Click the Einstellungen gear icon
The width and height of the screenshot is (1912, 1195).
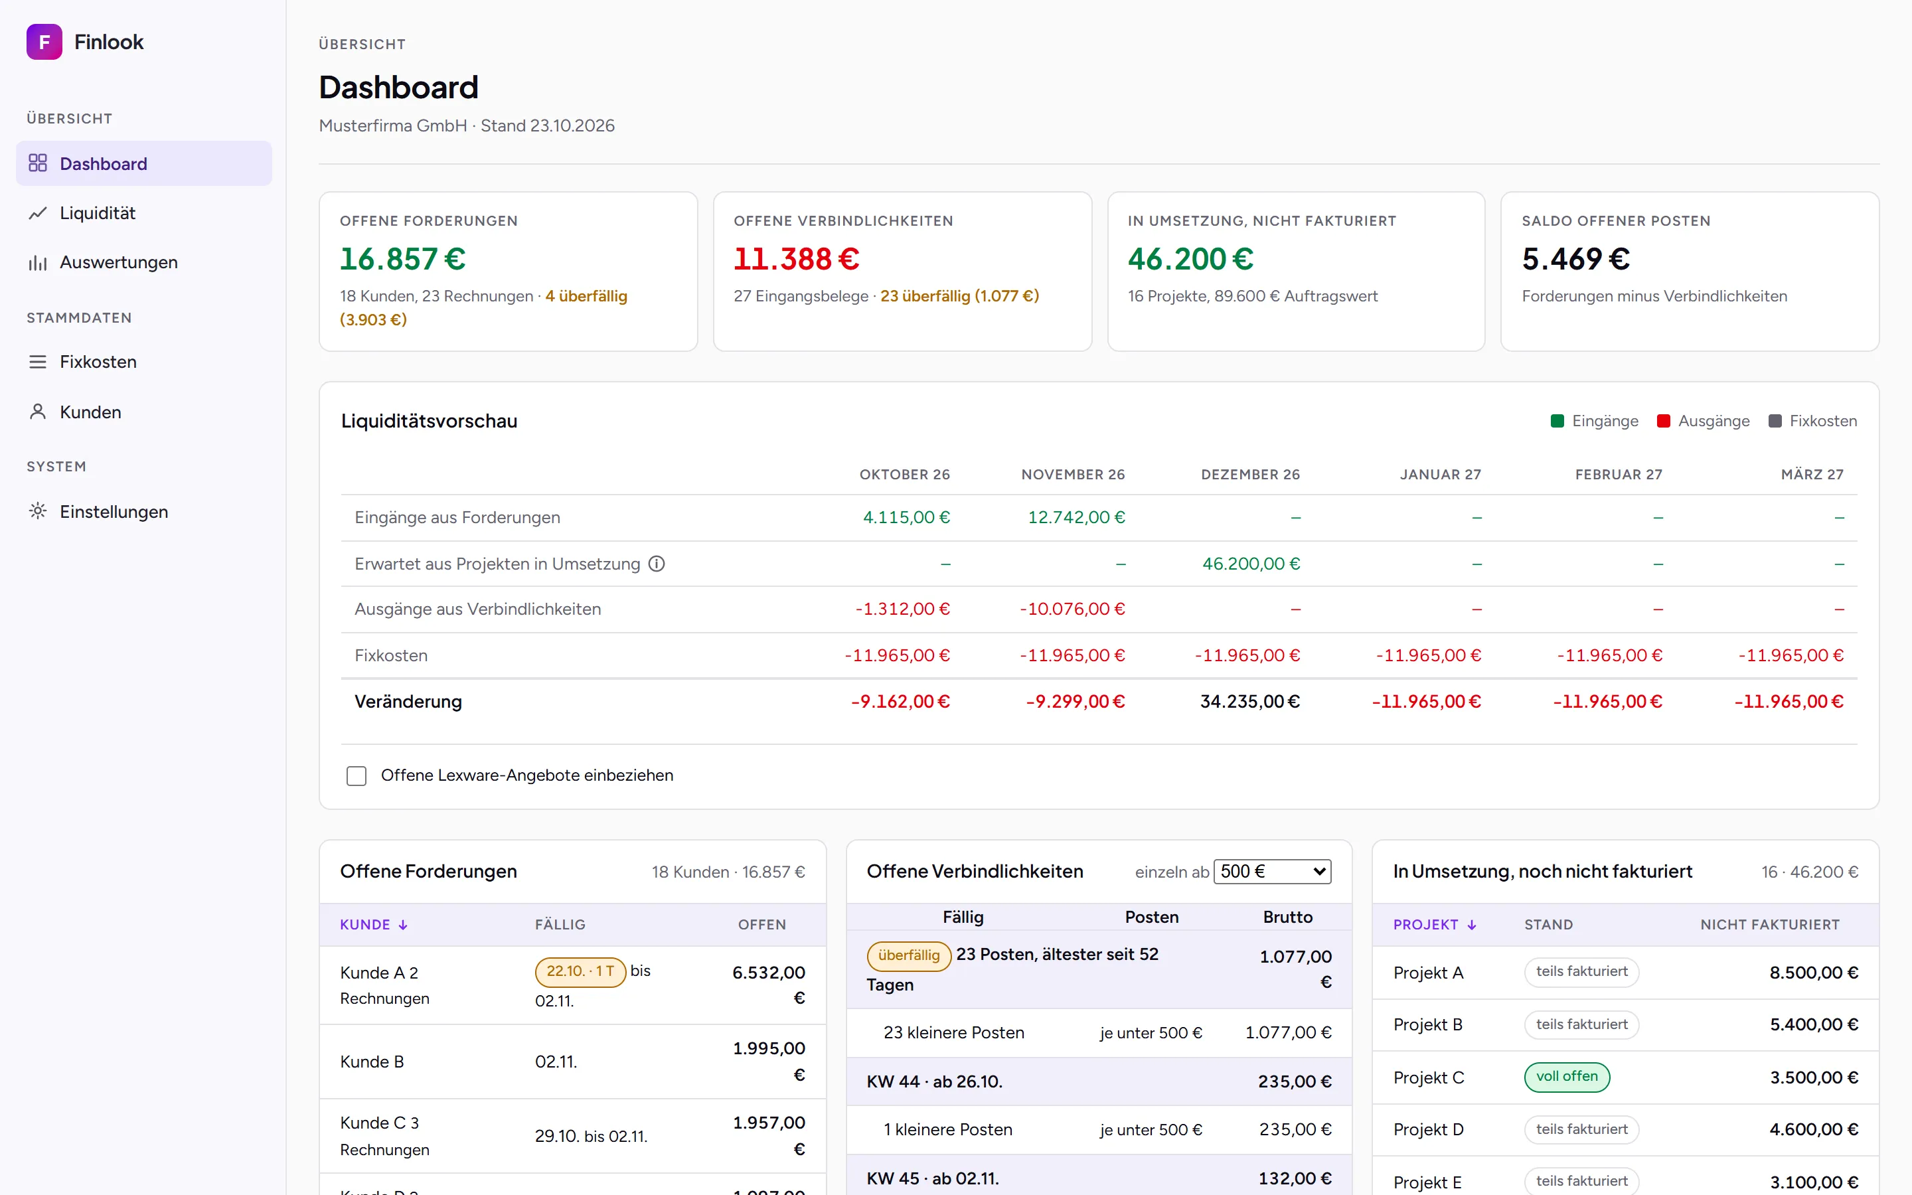37,511
